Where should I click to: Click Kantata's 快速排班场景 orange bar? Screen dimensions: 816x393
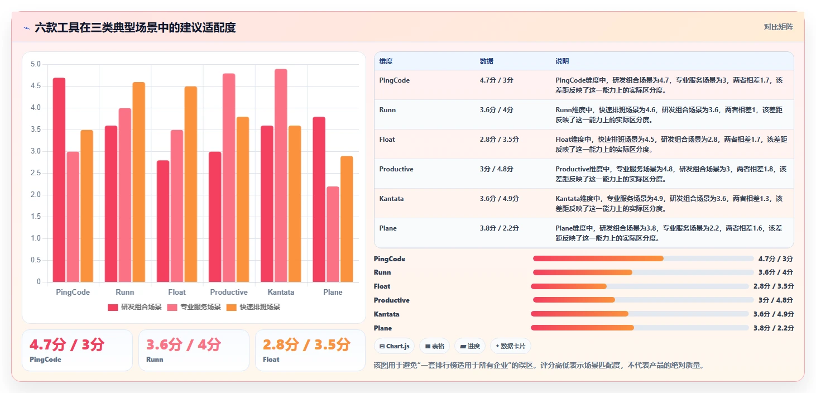pyautogui.click(x=295, y=204)
